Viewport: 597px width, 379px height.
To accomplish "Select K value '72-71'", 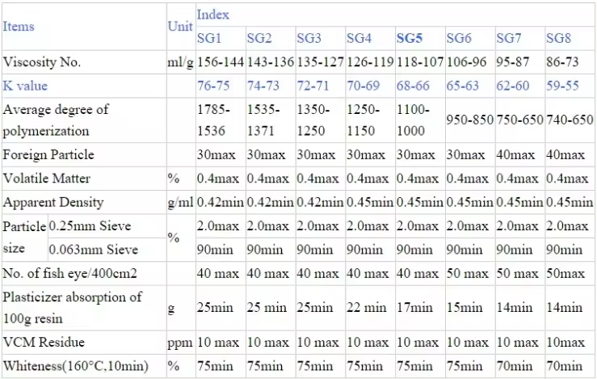I will pos(313,86).
